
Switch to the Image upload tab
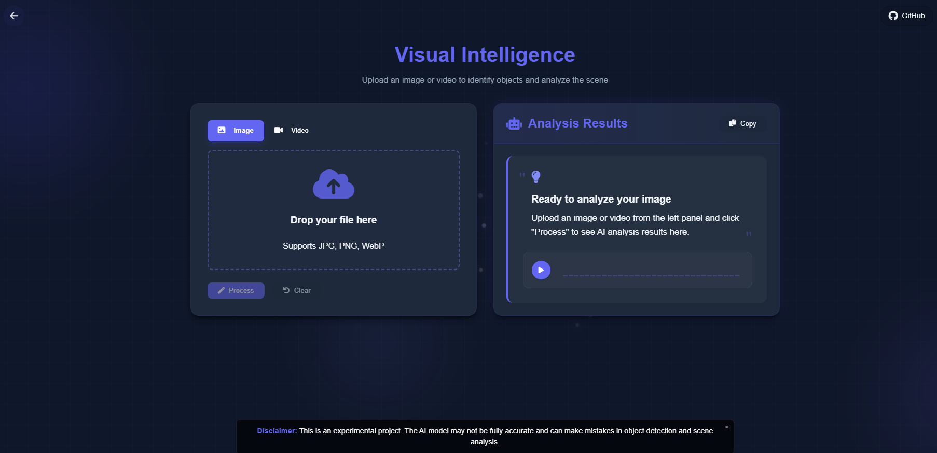236,131
